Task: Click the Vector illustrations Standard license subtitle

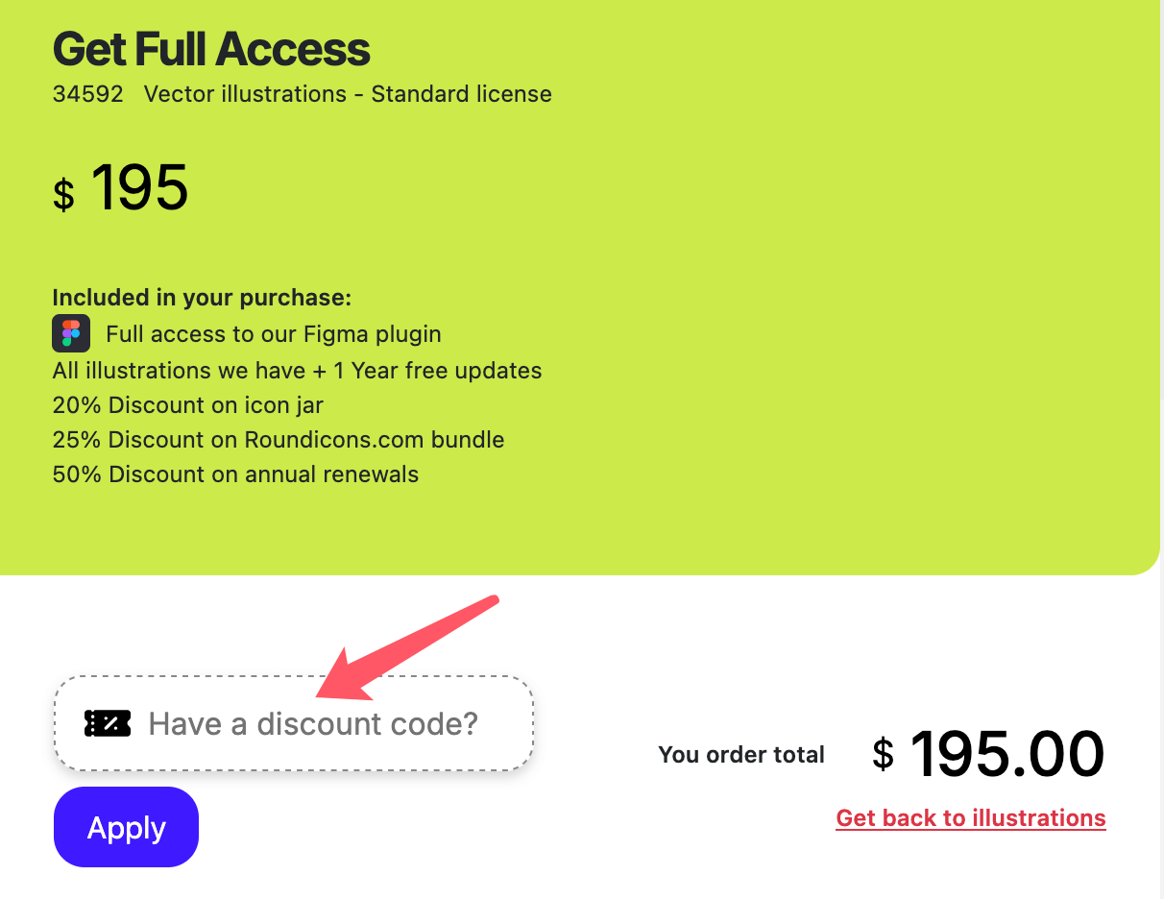Action: coord(348,94)
